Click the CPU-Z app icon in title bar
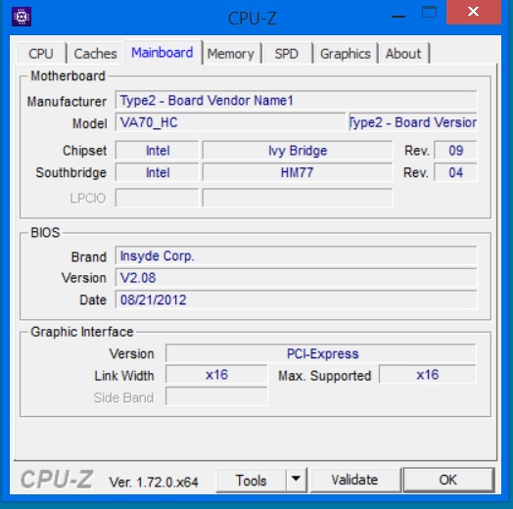Screen dimensions: 513x509 (x=22, y=17)
